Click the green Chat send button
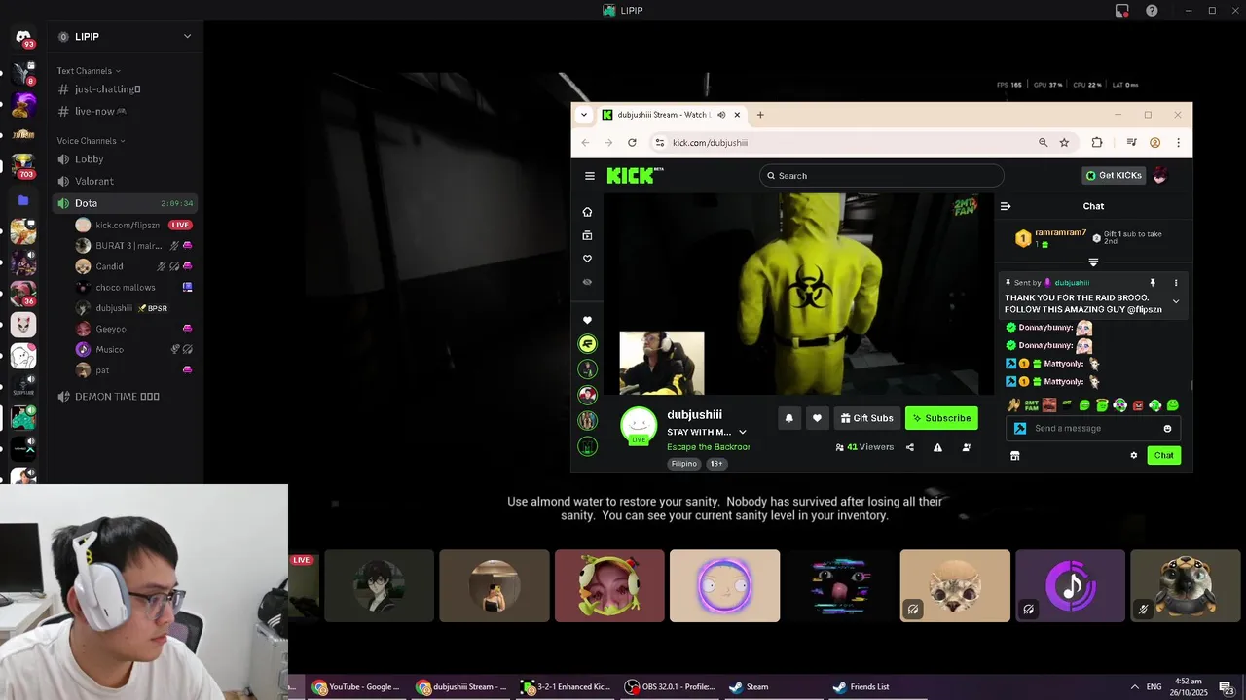Screen dimensions: 1246x700 1164,455
